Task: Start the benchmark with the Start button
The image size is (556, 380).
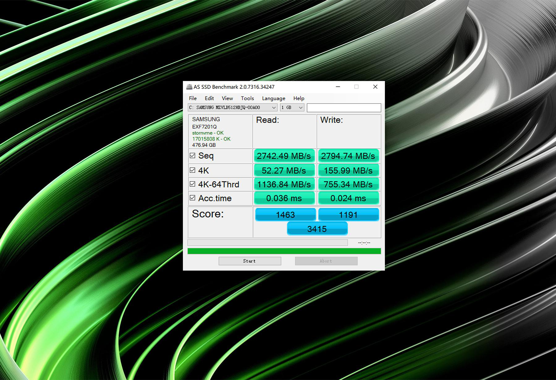Action: 250,261
